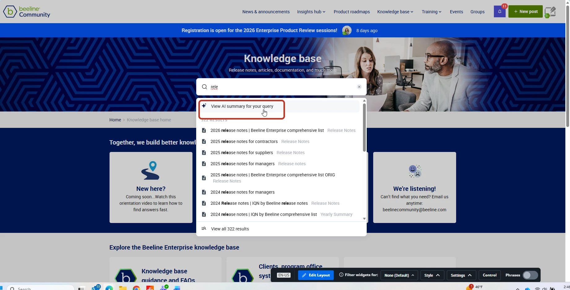Viewport: 570px width, 290px height.
Task: Go to the Events page
Action: 456,12
